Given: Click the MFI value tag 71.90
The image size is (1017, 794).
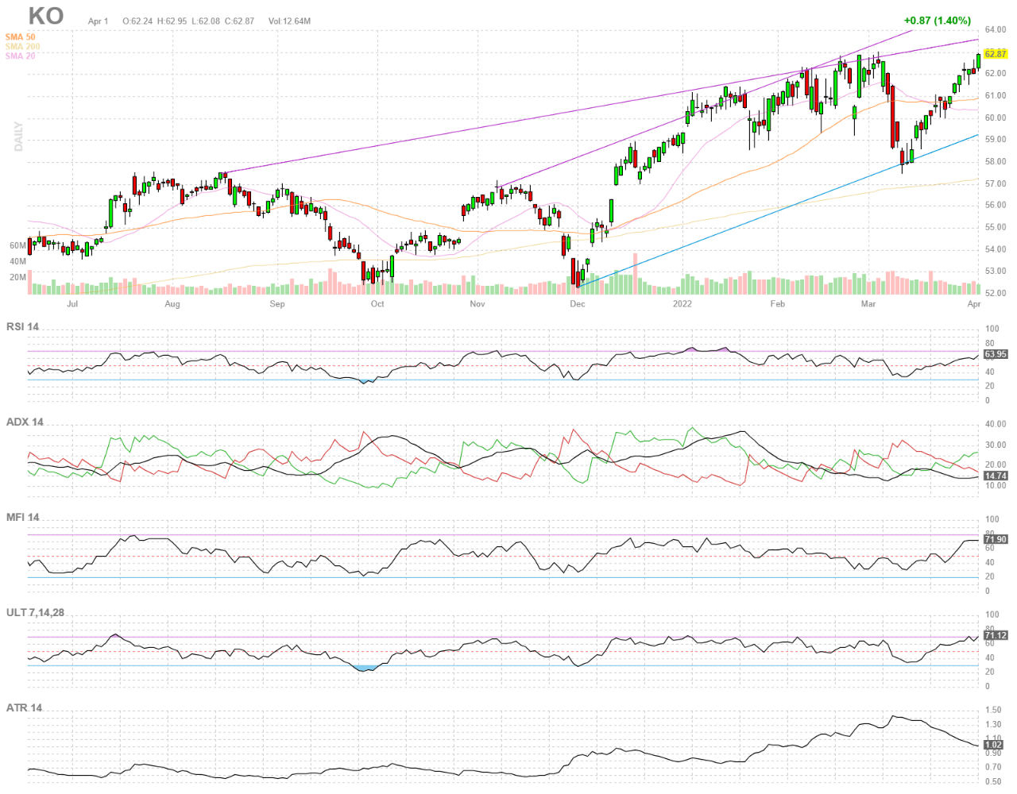Looking at the screenshot, I should coord(996,540).
